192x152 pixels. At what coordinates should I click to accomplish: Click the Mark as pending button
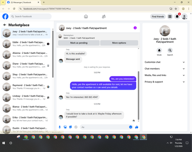coord(79,43)
